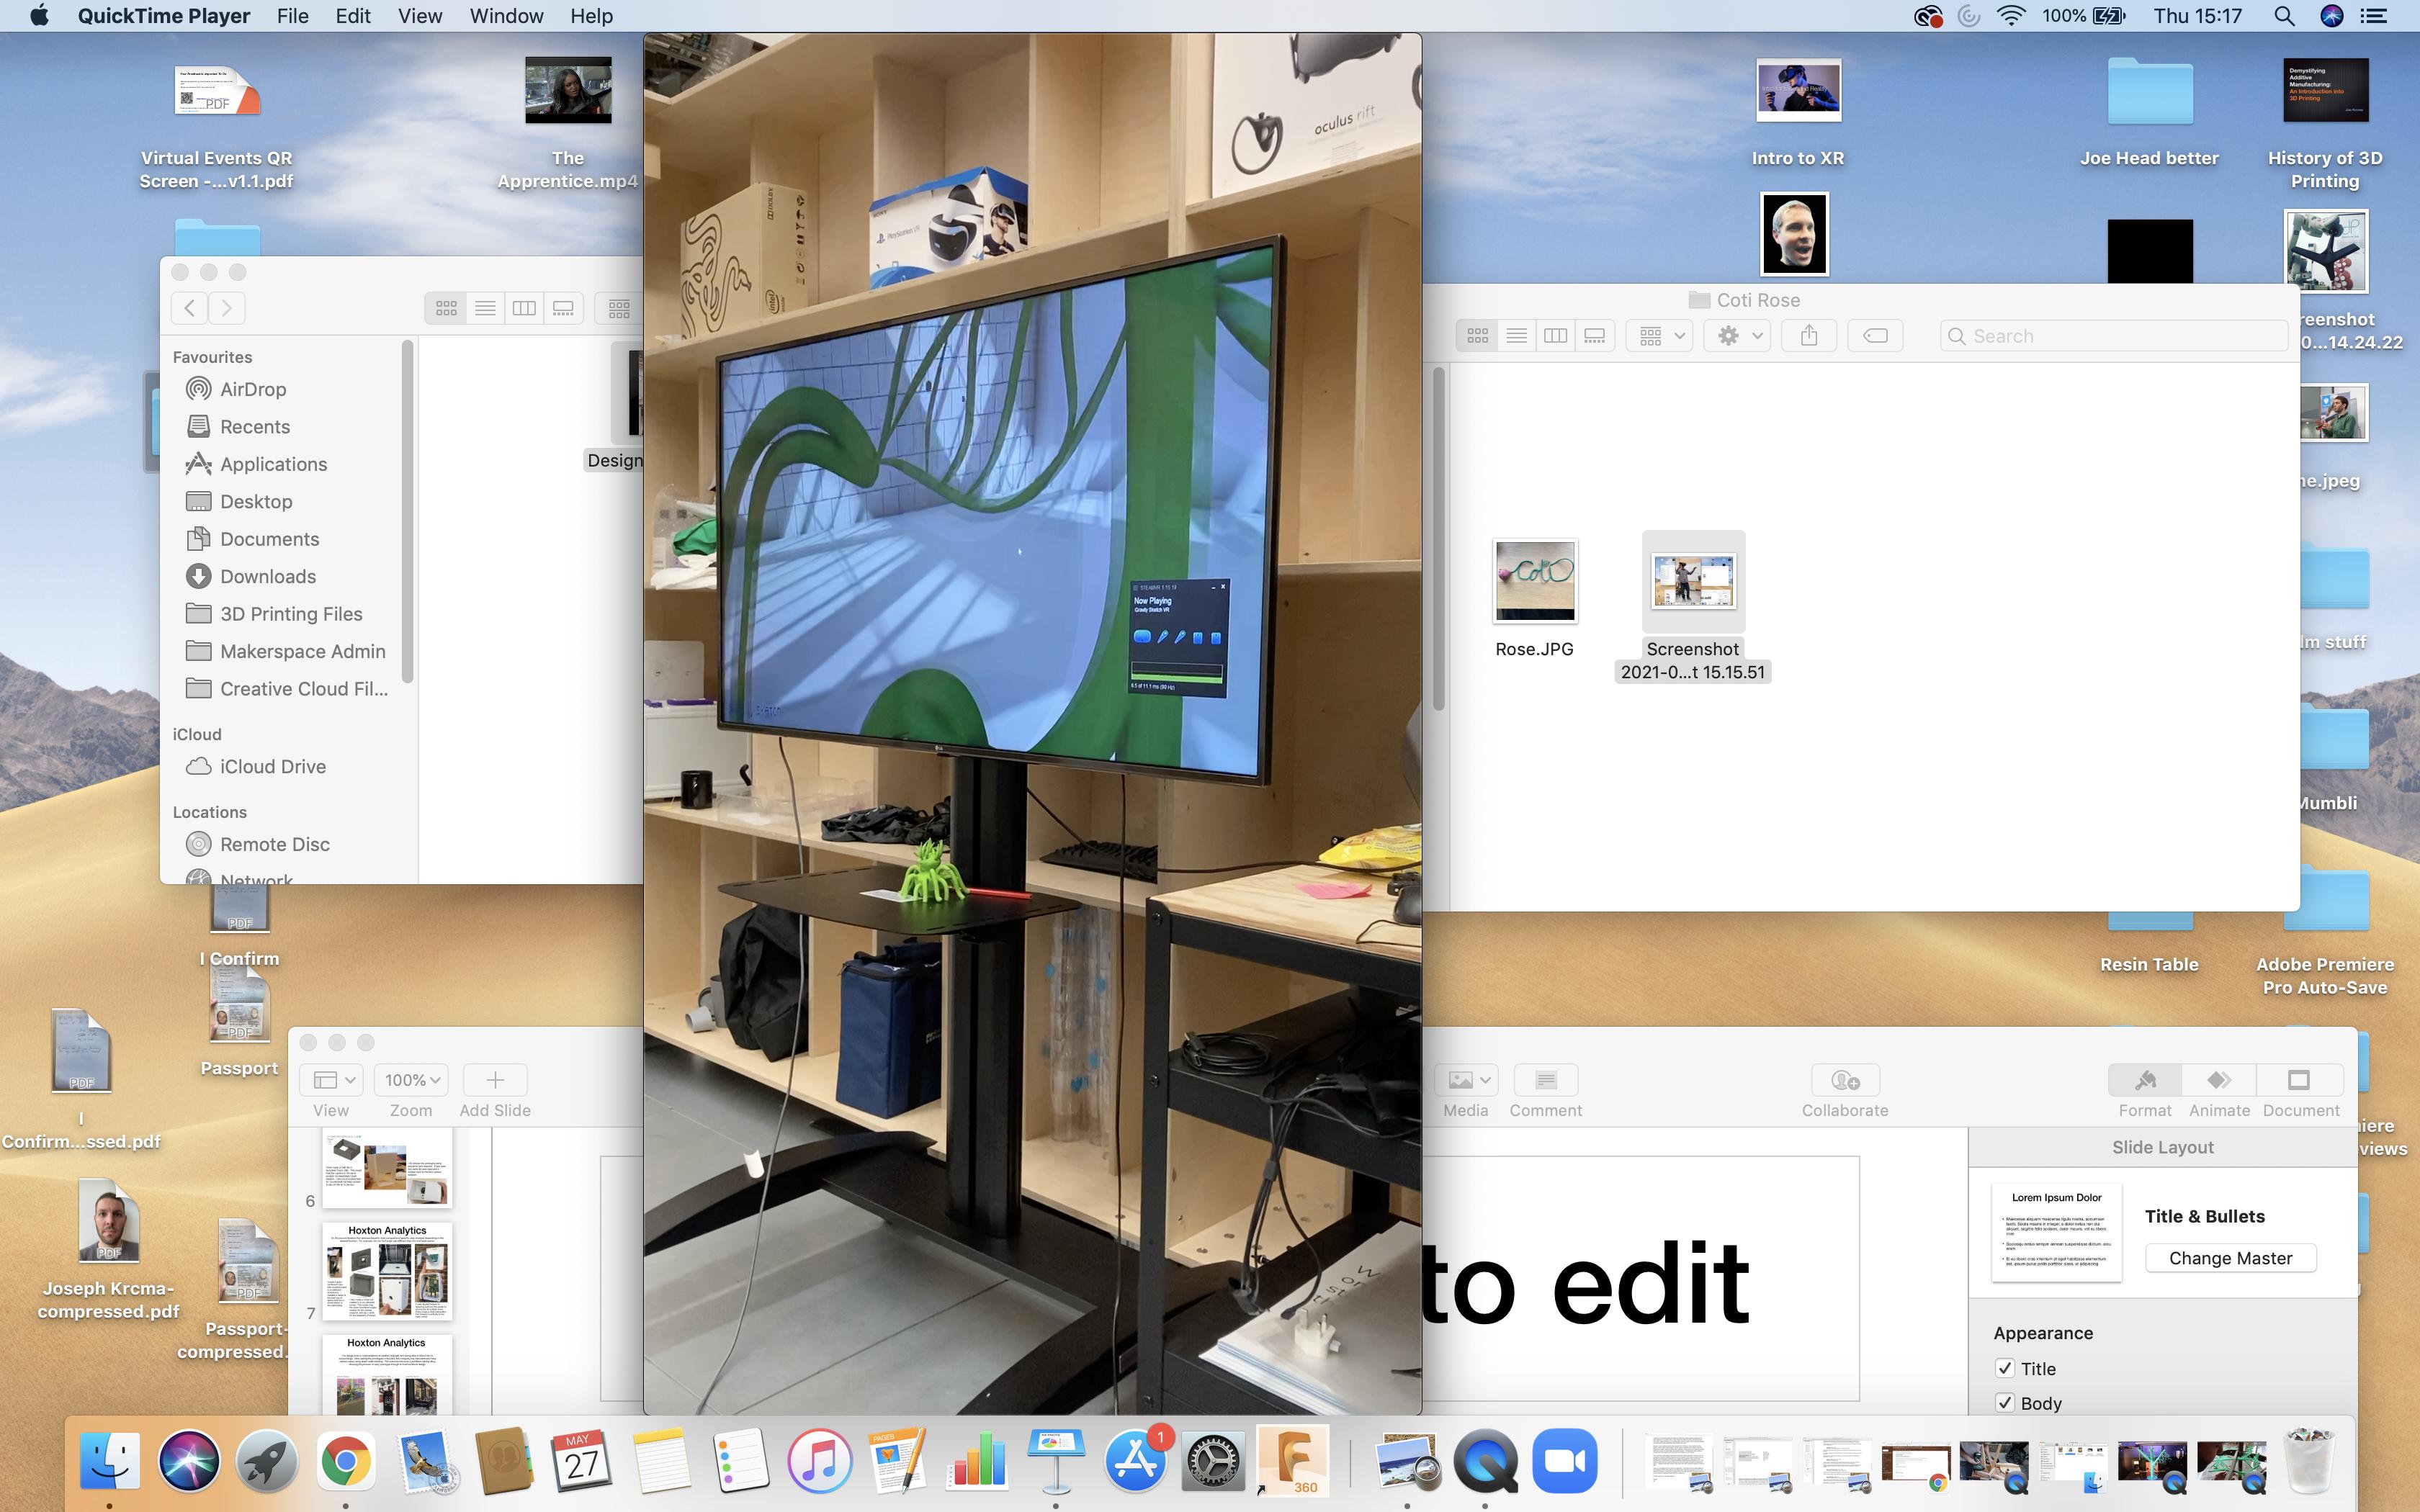The height and width of the screenshot is (1512, 2420).
Task: Select Intro to XR desktop file
Action: coord(1798,90)
